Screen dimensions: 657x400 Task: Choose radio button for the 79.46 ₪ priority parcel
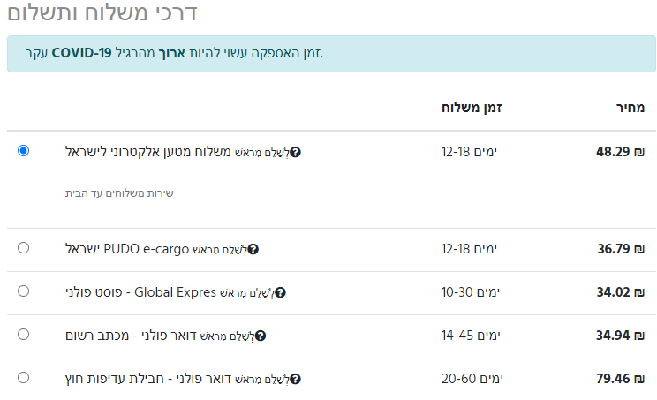pyautogui.click(x=23, y=378)
